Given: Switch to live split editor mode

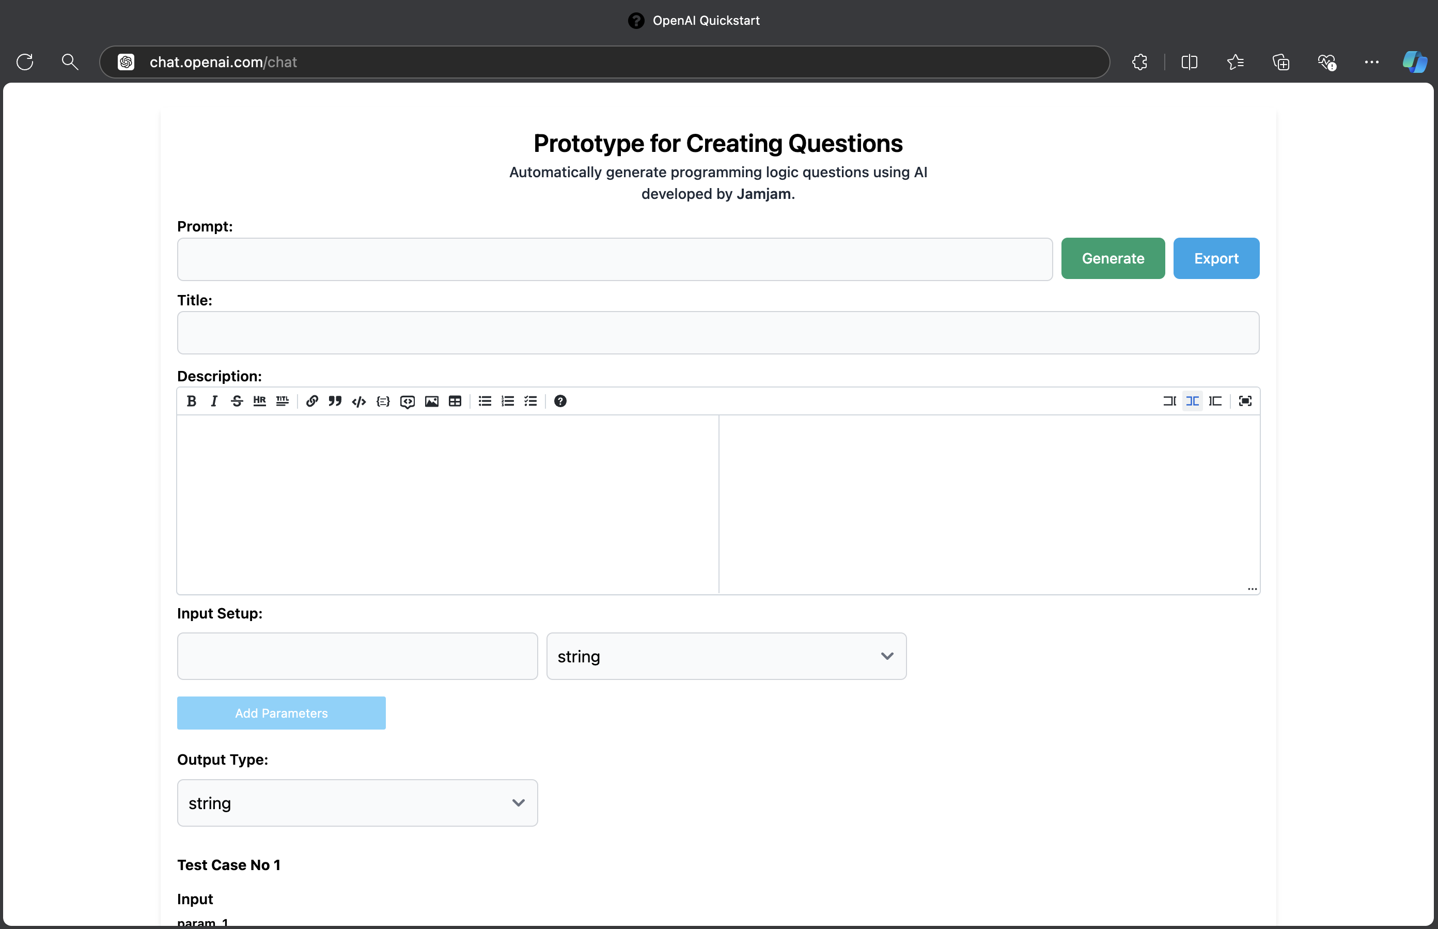Looking at the screenshot, I should coord(1193,401).
